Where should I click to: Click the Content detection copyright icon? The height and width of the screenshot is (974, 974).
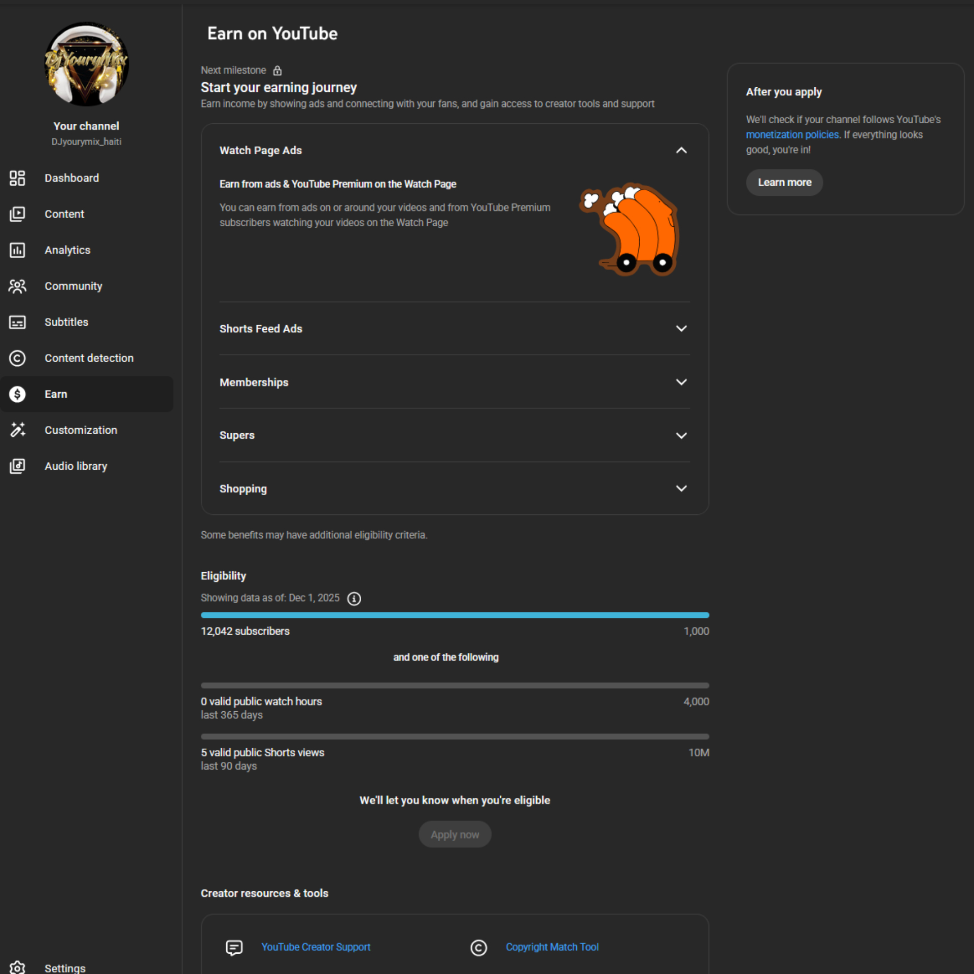[x=17, y=358]
